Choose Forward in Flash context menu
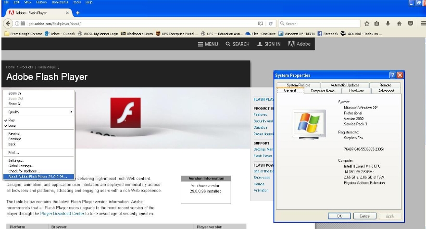Viewport: 426px width, 229px height. click(x=38, y=139)
